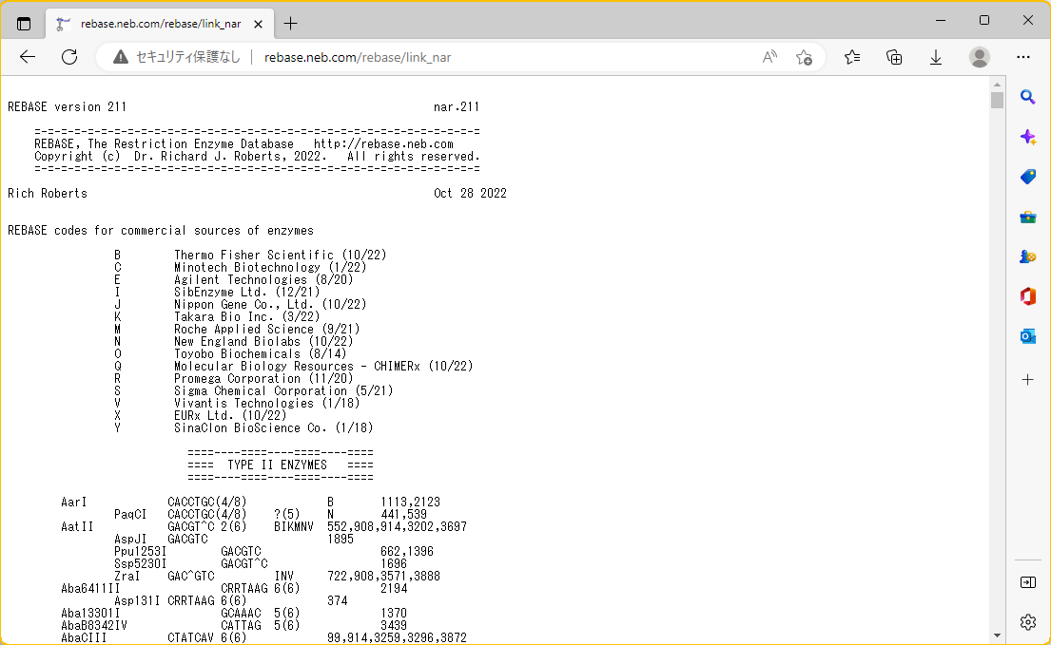Open Games icon in sidebar
Image resolution: width=1051 pixels, height=645 pixels.
[x=1027, y=256]
